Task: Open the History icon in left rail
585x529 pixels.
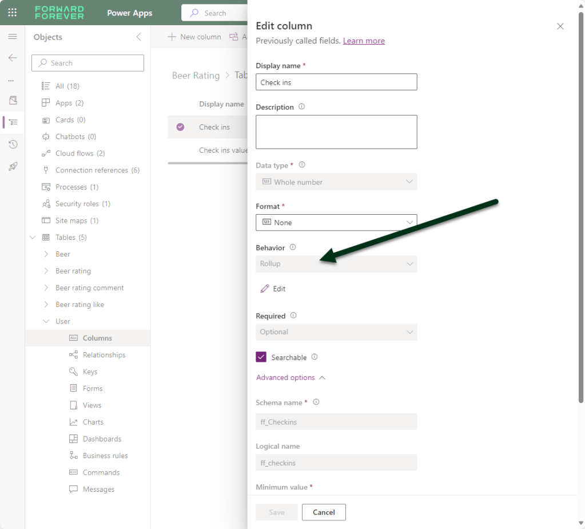Action: (13, 144)
